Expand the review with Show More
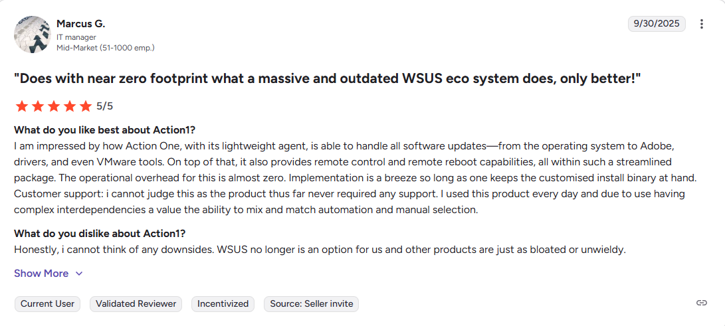Viewport: 725px width, 326px height. point(41,274)
